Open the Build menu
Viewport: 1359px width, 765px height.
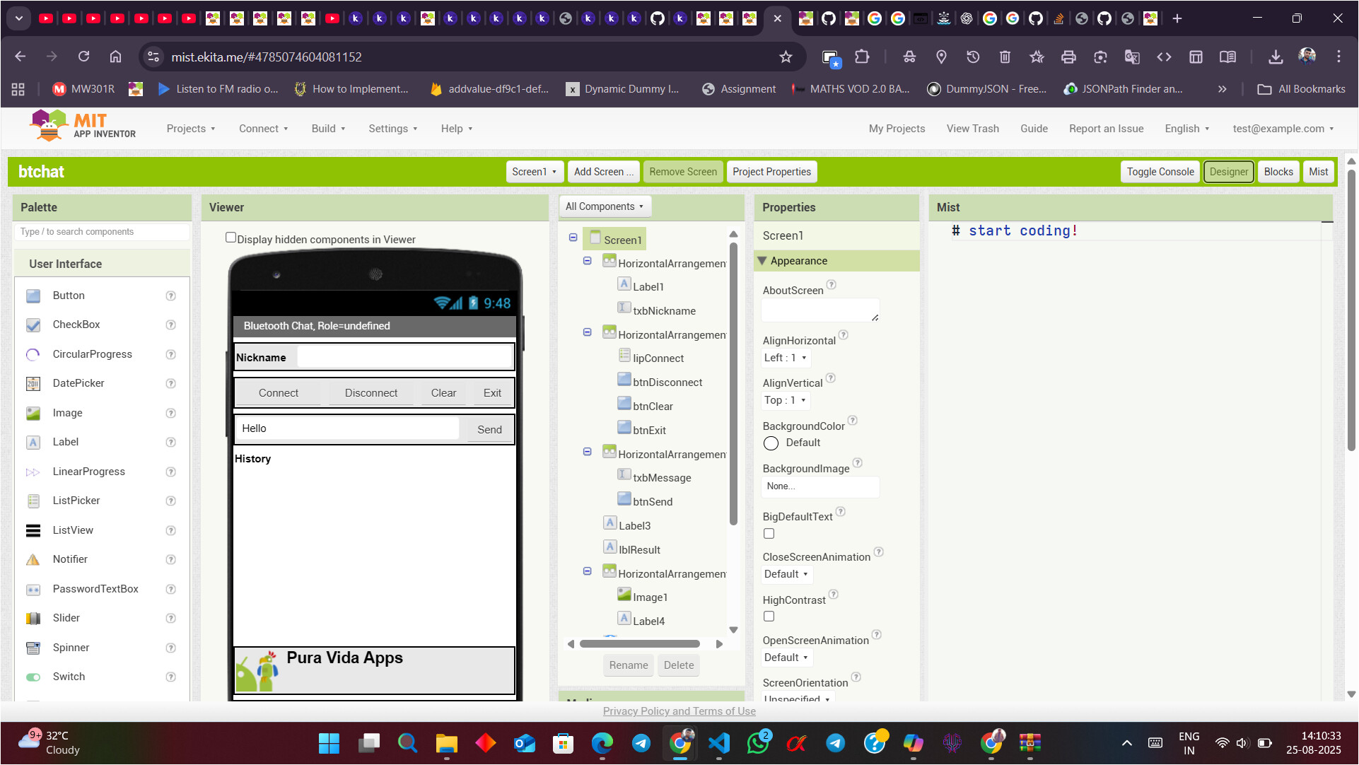click(x=328, y=129)
